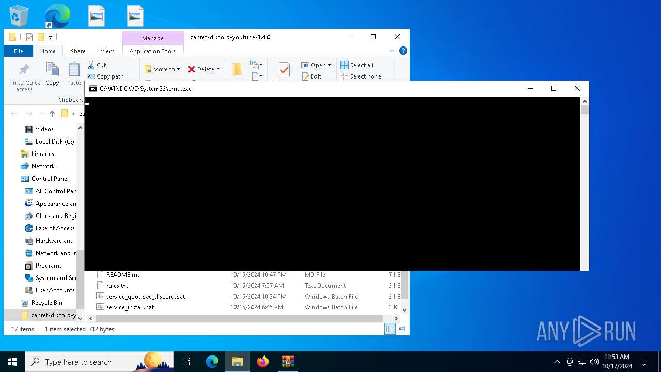This screenshot has height=372, width=661.
Task: Switch to the View ribbon tab
Action: pyautogui.click(x=107, y=51)
